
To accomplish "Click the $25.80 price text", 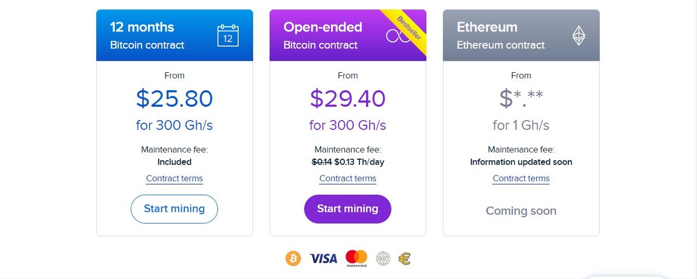I will click(174, 98).
